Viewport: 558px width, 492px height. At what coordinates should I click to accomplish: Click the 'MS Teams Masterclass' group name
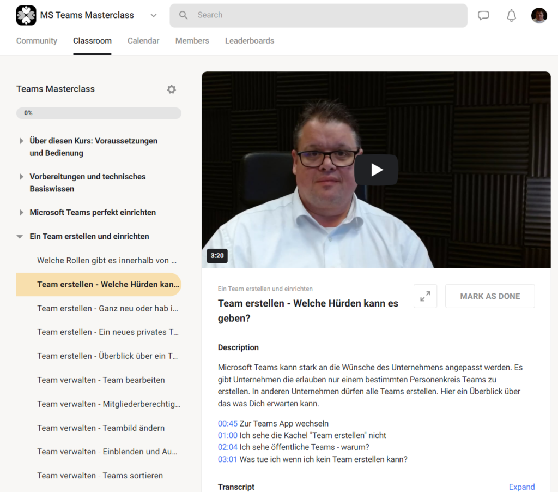(87, 15)
